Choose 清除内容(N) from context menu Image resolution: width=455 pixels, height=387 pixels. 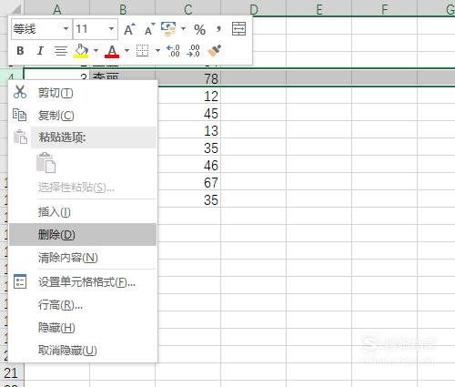pos(83,258)
